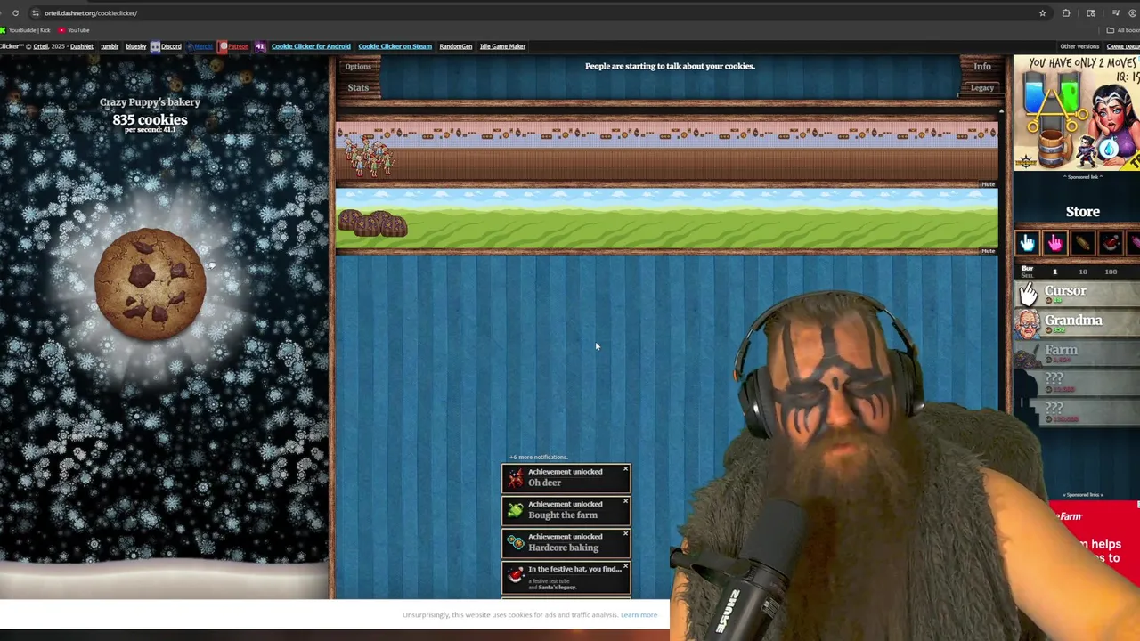1140x641 pixels.
Task: Set bulk buy amount to 10
Action: point(1082,272)
